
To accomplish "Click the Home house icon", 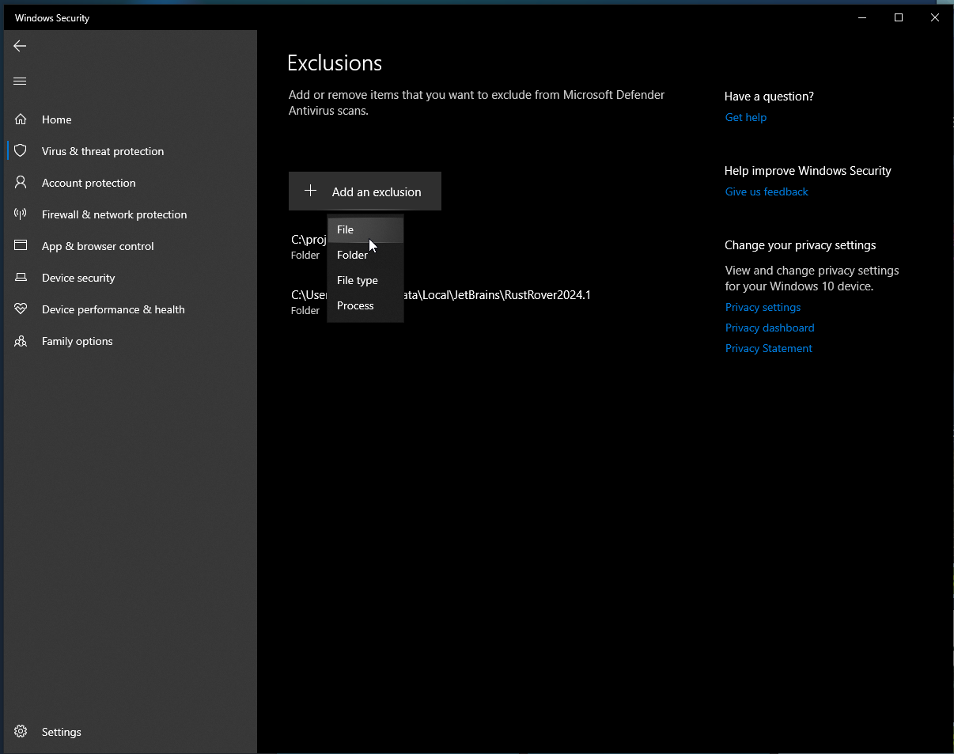I will click(x=21, y=119).
